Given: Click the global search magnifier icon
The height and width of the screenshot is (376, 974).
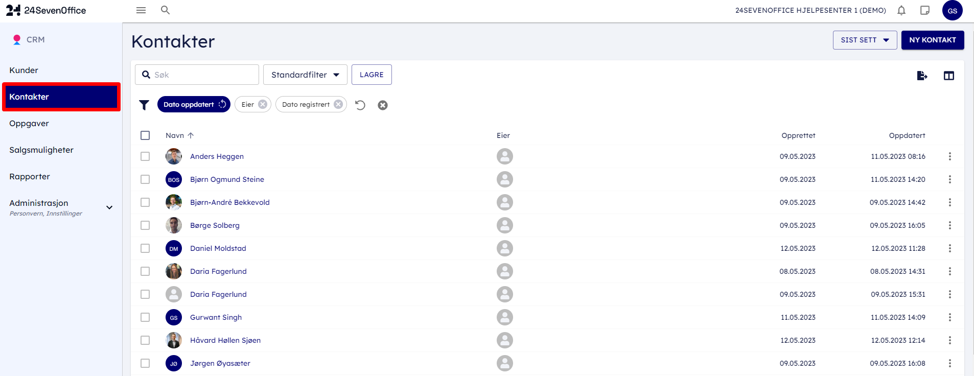Looking at the screenshot, I should pyautogui.click(x=165, y=10).
